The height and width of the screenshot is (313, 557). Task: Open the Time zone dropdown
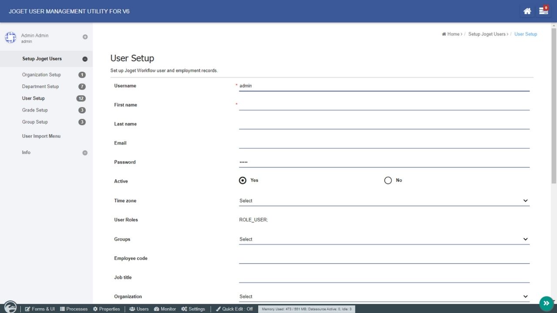[384, 201]
